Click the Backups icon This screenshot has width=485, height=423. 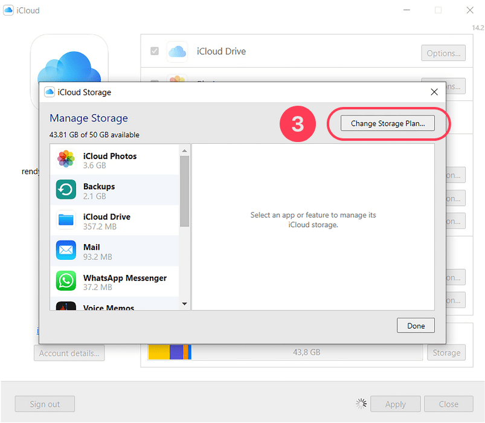(x=65, y=189)
